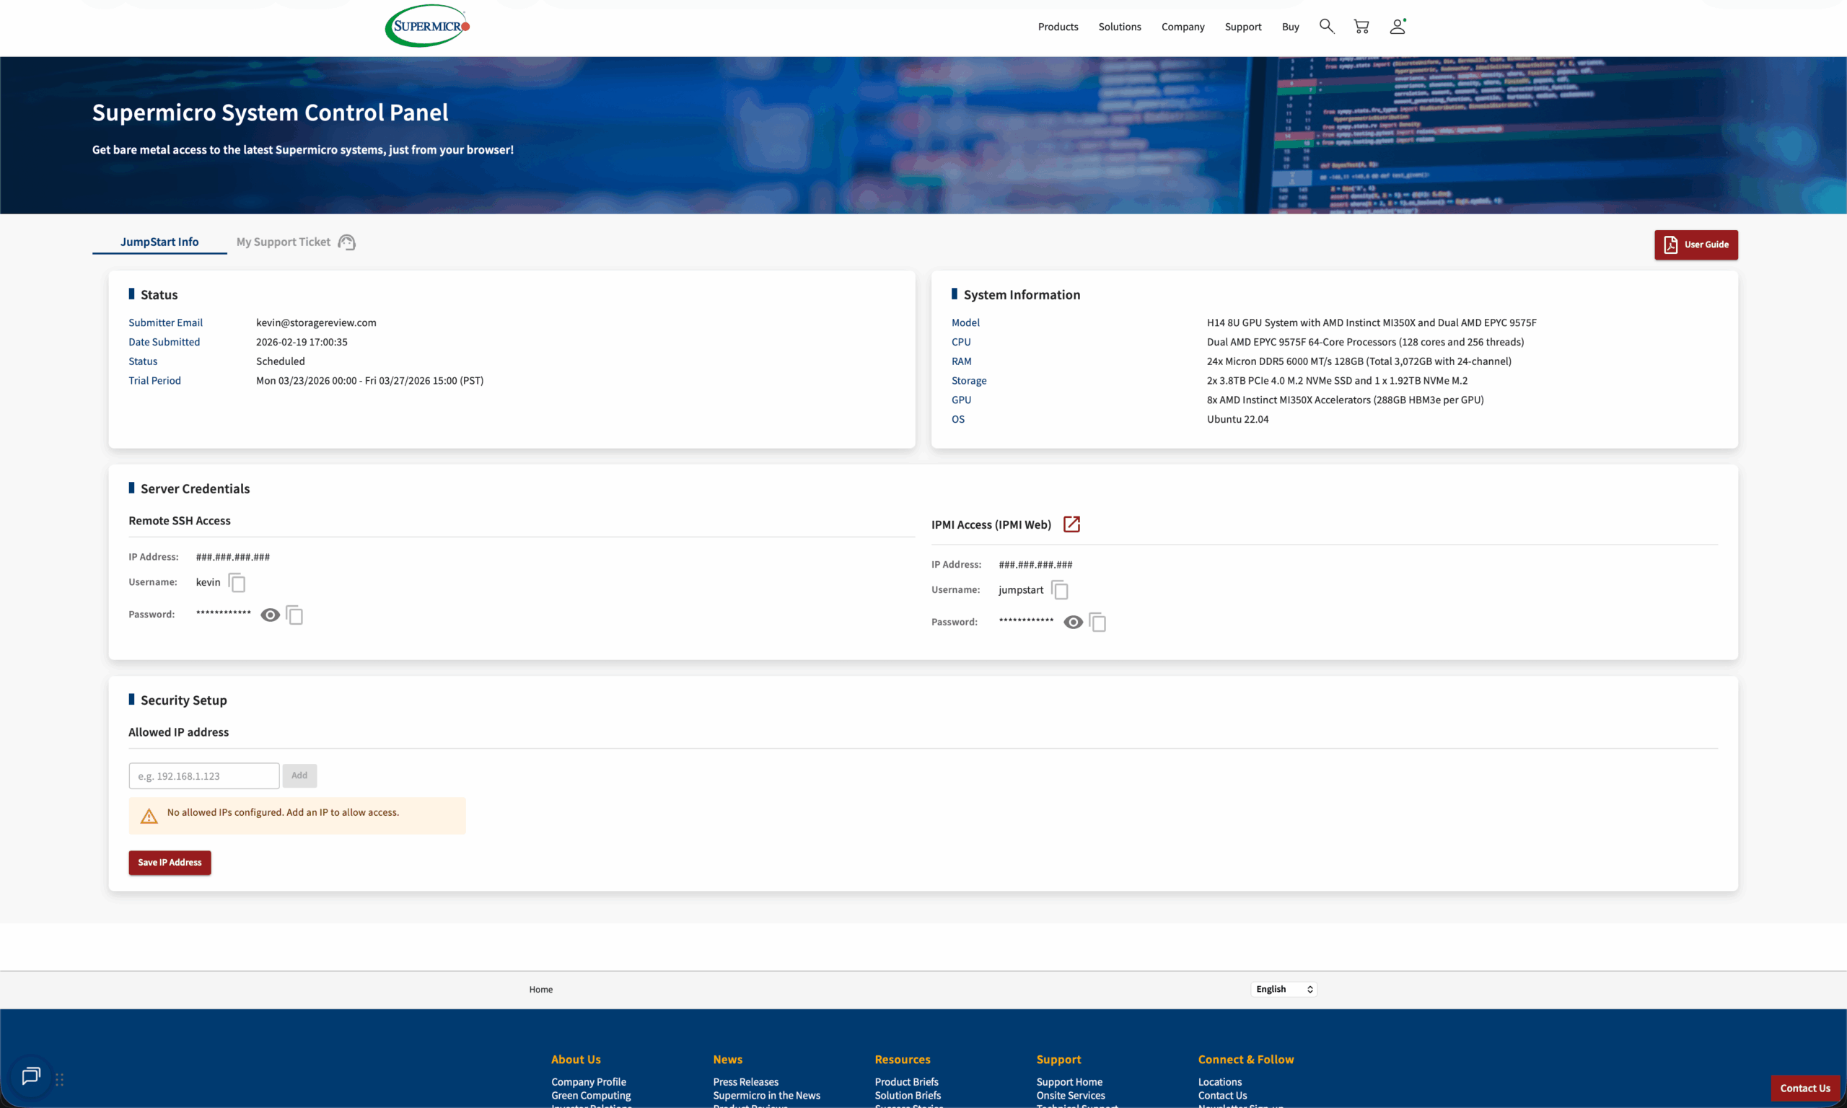Image resolution: width=1847 pixels, height=1108 pixels.
Task: Show the IPMI password with eye icon
Action: (x=1073, y=622)
